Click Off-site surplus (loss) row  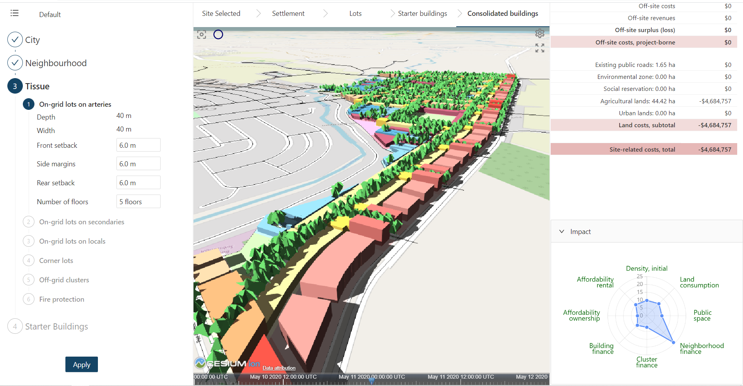[x=644, y=30]
